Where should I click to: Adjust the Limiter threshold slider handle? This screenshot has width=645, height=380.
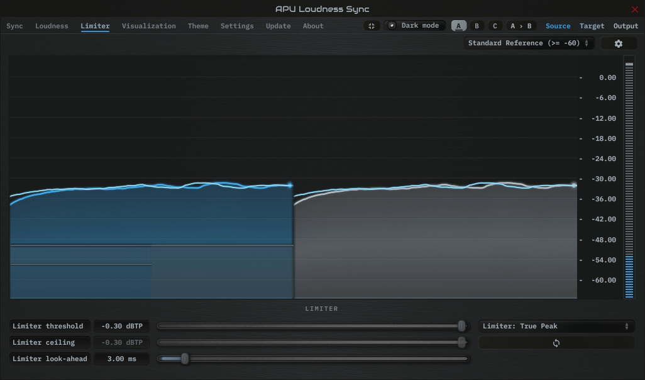(461, 326)
